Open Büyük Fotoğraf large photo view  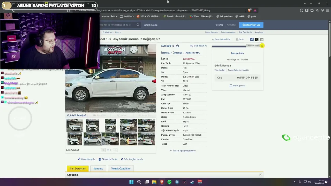point(76,115)
